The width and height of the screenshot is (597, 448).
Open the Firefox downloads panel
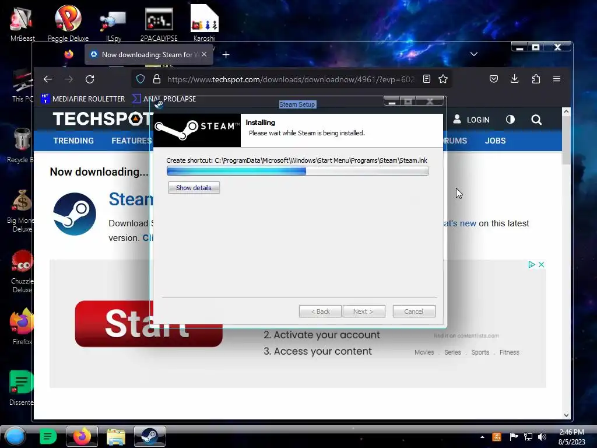click(514, 79)
